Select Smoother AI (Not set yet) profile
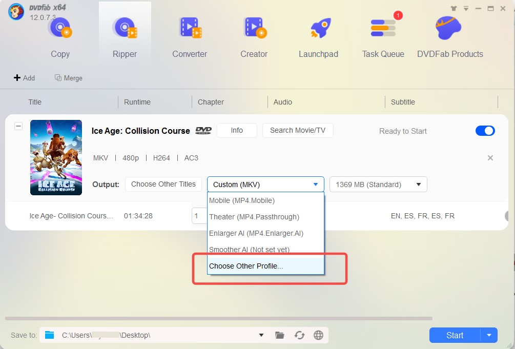Image resolution: width=515 pixels, height=349 pixels. click(266, 250)
